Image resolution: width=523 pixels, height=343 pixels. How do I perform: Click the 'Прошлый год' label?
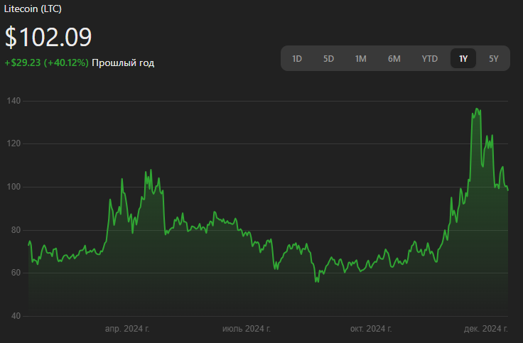[x=123, y=62]
